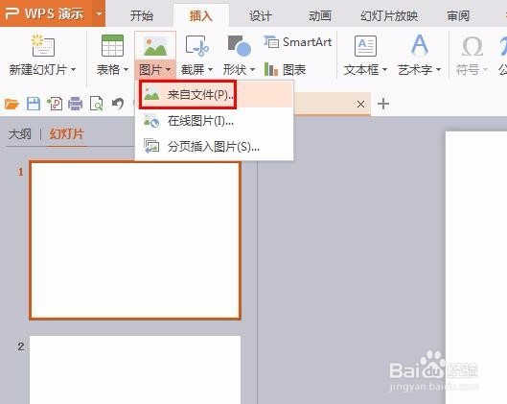Select the 插入 ribbon tab

coord(201,15)
